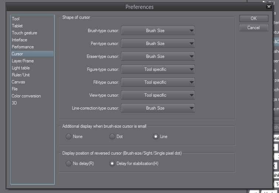Viewport: 279px width, 193px height.
Task: Select No delay(R) radio option
Action: coord(69,163)
